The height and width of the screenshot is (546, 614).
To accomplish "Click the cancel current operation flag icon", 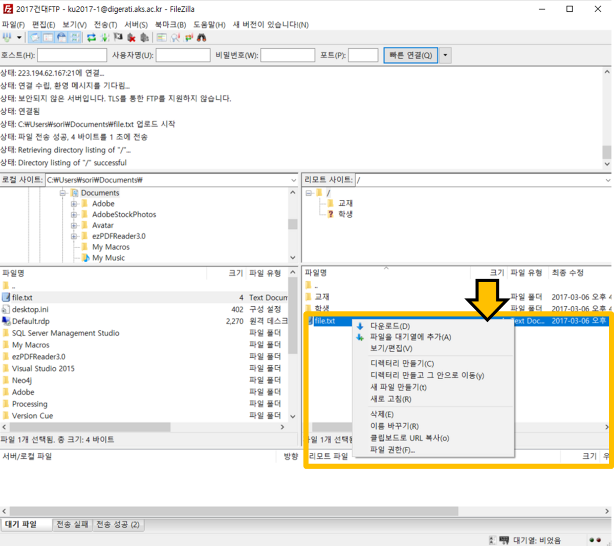I will click(x=118, y=37).
